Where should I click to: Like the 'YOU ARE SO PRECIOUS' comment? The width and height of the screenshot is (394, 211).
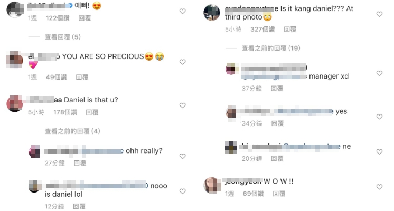point(182,62)
